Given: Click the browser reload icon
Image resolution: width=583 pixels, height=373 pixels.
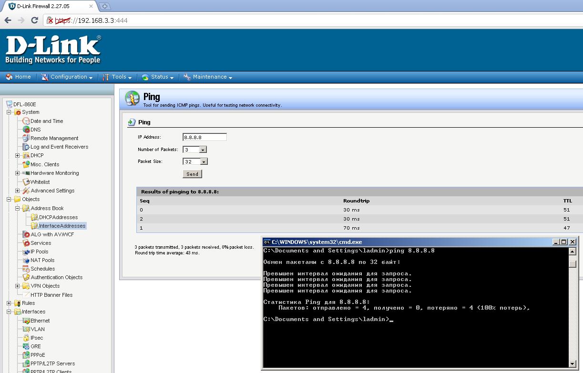Looking at the screenshot, I should click(x=34, y=20).
